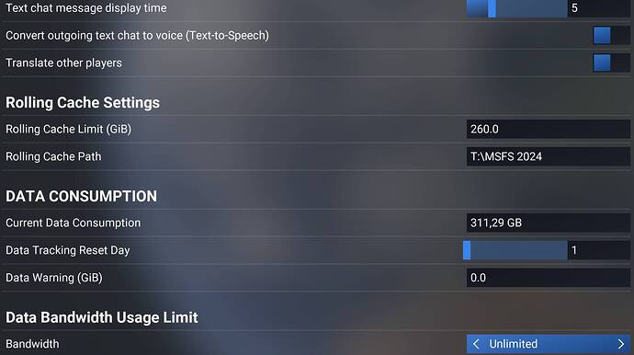Select the Rolling Cache Path row label
Image resolution: width=634 pixels, height=355 pixels.
[53, 156]
